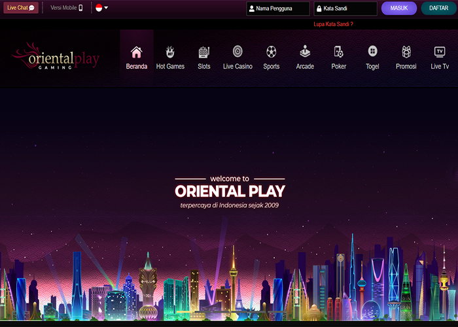Open the Slots menu label
The height and width of the screenshot is (327, 458).
204,67
